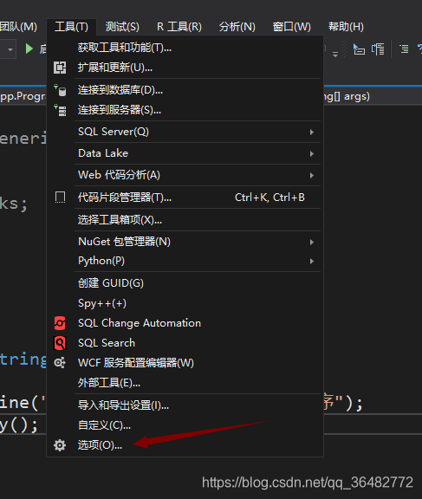Click the WCF 服务配置编辑器 gear icon

[x=60, y=362]
